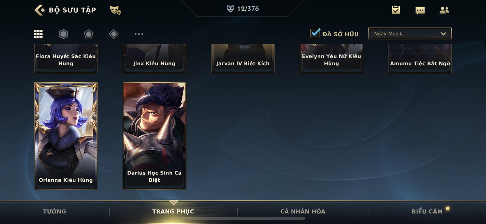This screenshot has height=224, width=486.
Task: Open more filters via three dots
Action: (x=139, y=34)
